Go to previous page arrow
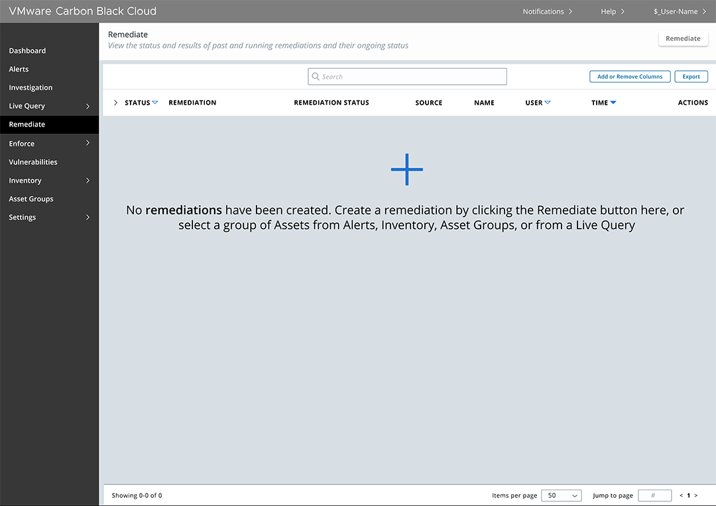Image resolution: width=716 pixels, height=506 pixels. point(681,495)
